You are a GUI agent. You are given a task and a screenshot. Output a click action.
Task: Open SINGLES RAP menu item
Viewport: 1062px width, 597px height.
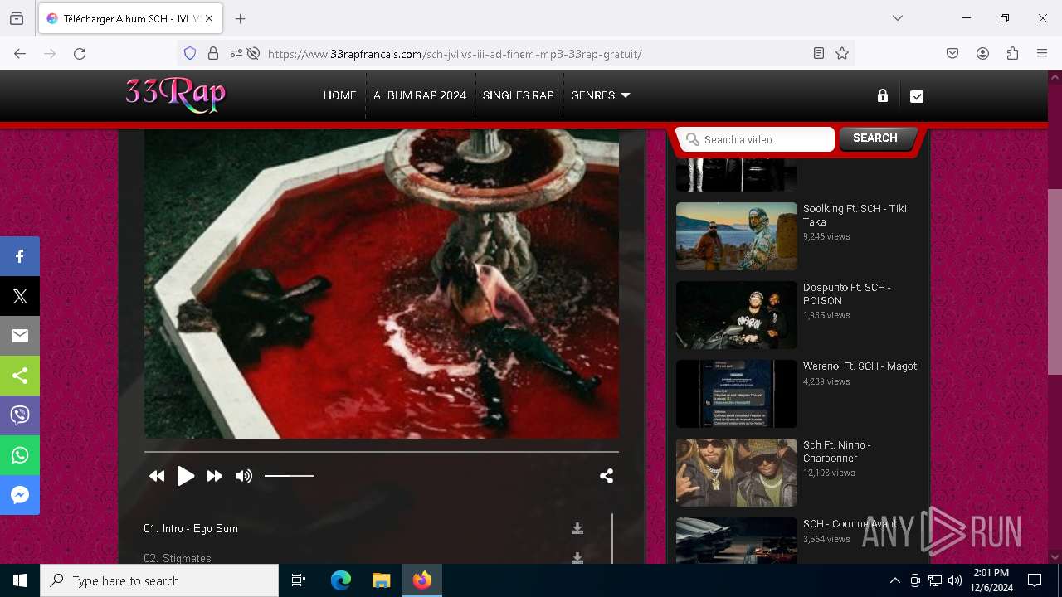coord(518,95)
